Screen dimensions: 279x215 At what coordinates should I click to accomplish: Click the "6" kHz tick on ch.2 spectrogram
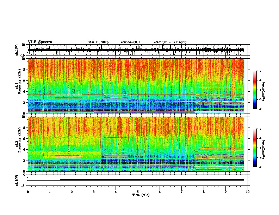click(24, 139)
